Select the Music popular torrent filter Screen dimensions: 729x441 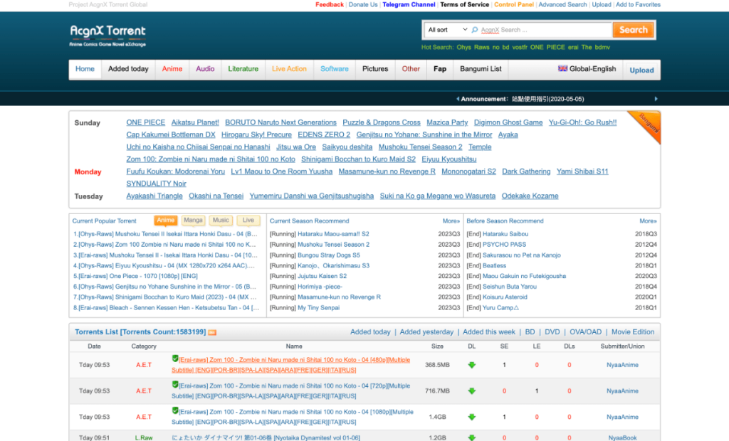tap(221, 220)
